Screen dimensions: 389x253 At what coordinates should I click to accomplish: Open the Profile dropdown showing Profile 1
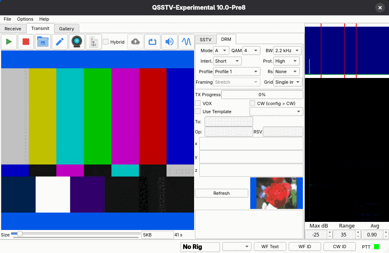tap(237, 72)
